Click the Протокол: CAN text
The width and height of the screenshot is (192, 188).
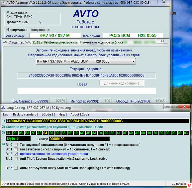click(x=17, y=22)
